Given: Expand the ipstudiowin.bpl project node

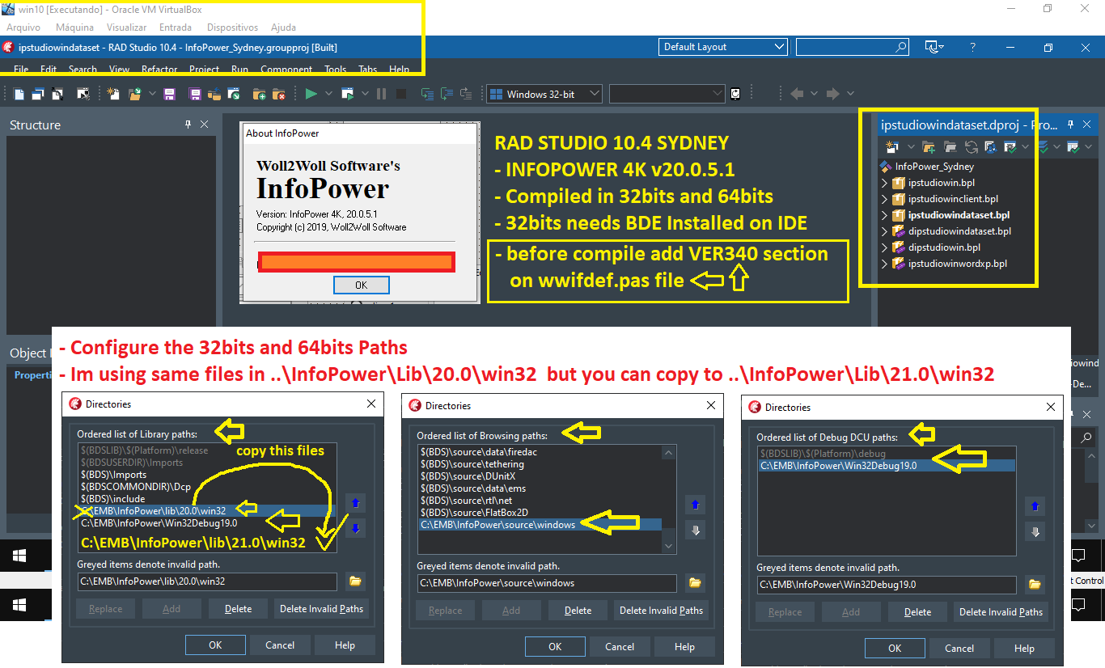Looking at the screenshot, I should [x=884, y=183].
